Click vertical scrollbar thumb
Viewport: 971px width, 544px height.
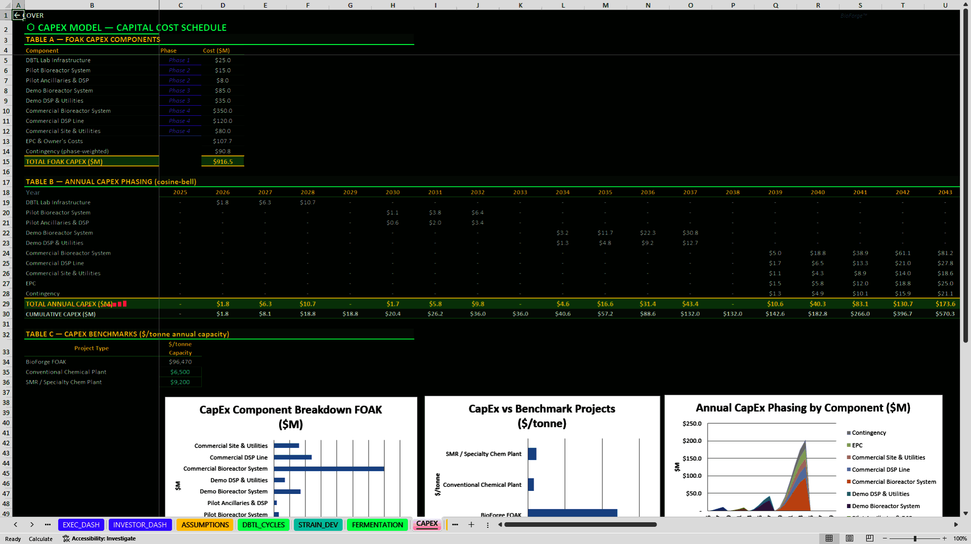pyautogui.click(x=965, y=176)
